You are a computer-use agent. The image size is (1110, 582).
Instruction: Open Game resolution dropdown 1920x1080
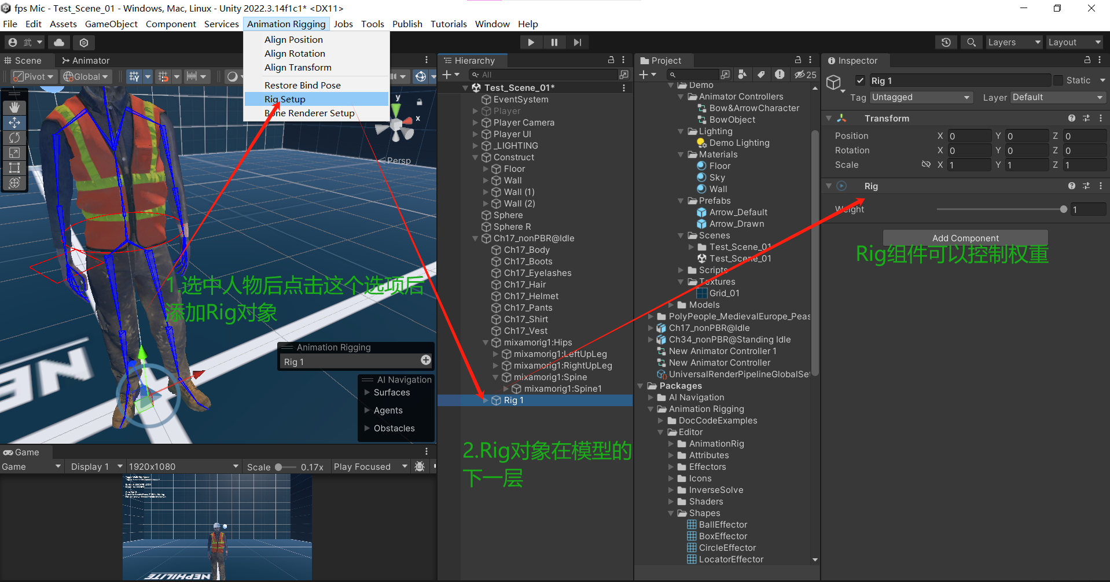click(x=183, y=466)
